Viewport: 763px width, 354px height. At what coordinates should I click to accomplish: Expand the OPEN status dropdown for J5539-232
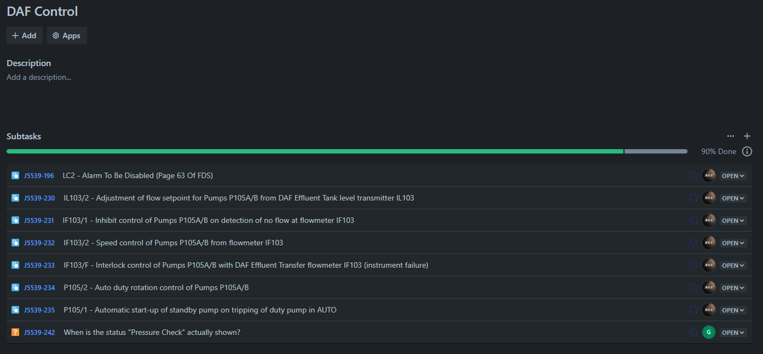pos(733,243)
